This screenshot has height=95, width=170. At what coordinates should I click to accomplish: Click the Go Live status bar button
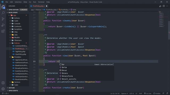(x=148, y=93)
